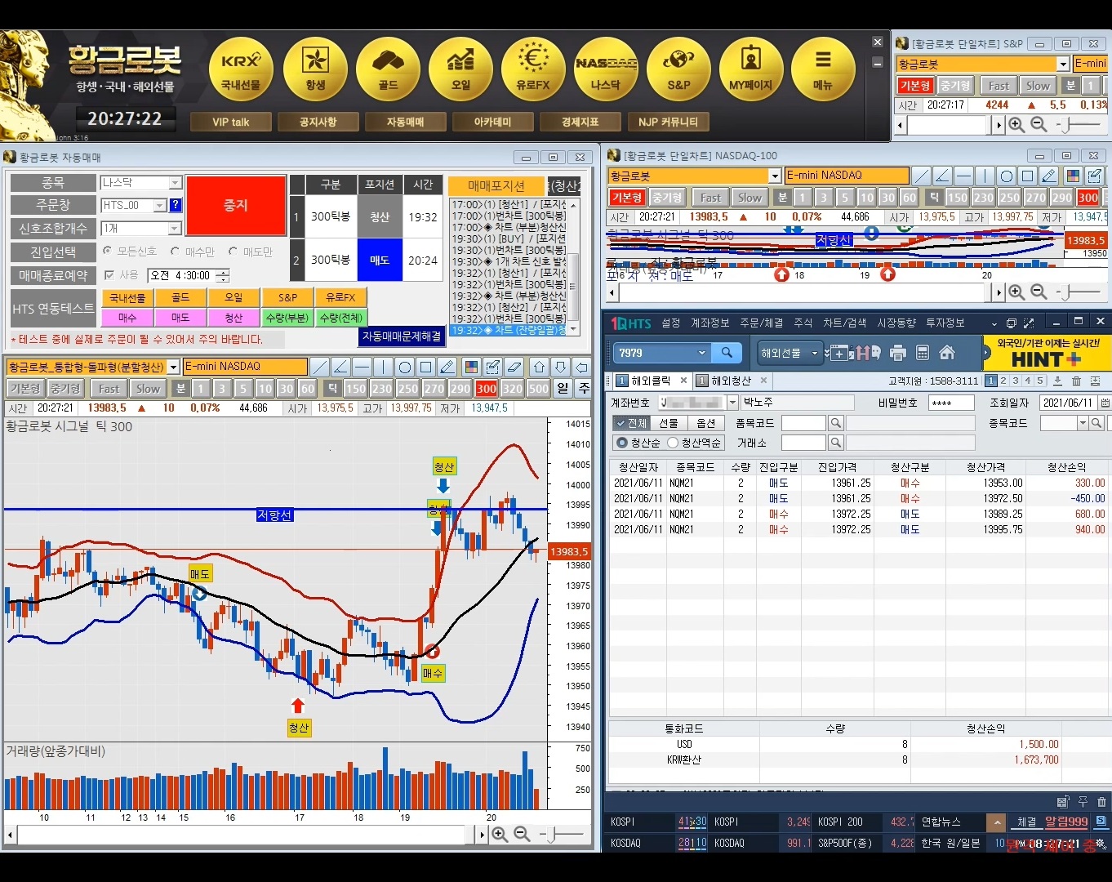Click the 공지사항 button
The height and width of the screenshot is (882, 1112).
(x=318, y=122)
